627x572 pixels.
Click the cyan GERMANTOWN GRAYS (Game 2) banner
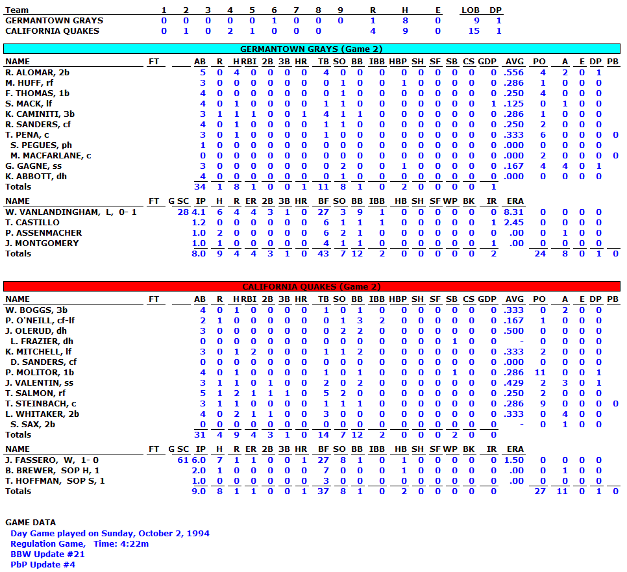[x=312, y=49]
